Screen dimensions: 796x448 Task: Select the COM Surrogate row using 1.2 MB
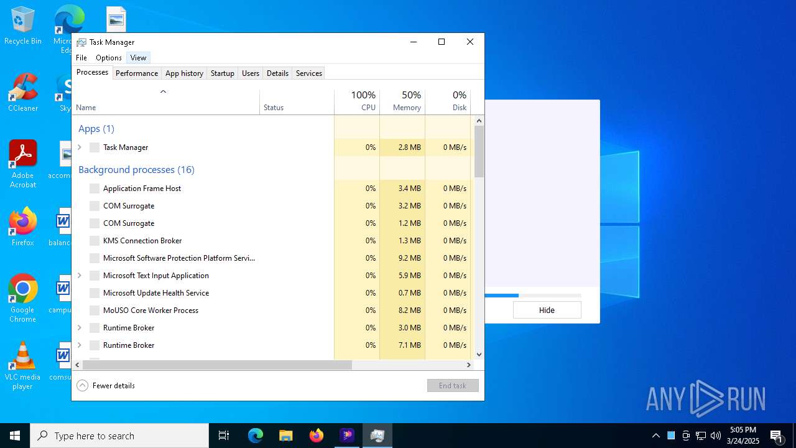(272, 223)
